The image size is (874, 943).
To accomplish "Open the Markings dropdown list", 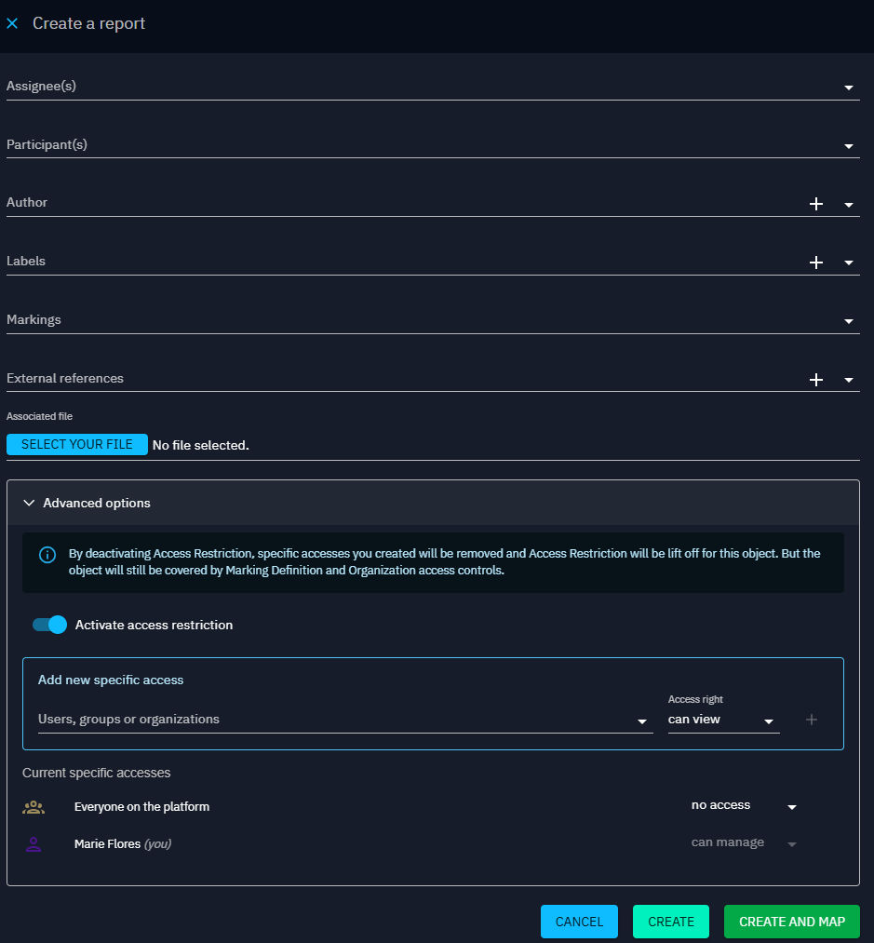I will (848, 321).
